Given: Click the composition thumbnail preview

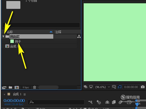Looking at the screenshot, I should pyautogui.click(x=13, y=5).
